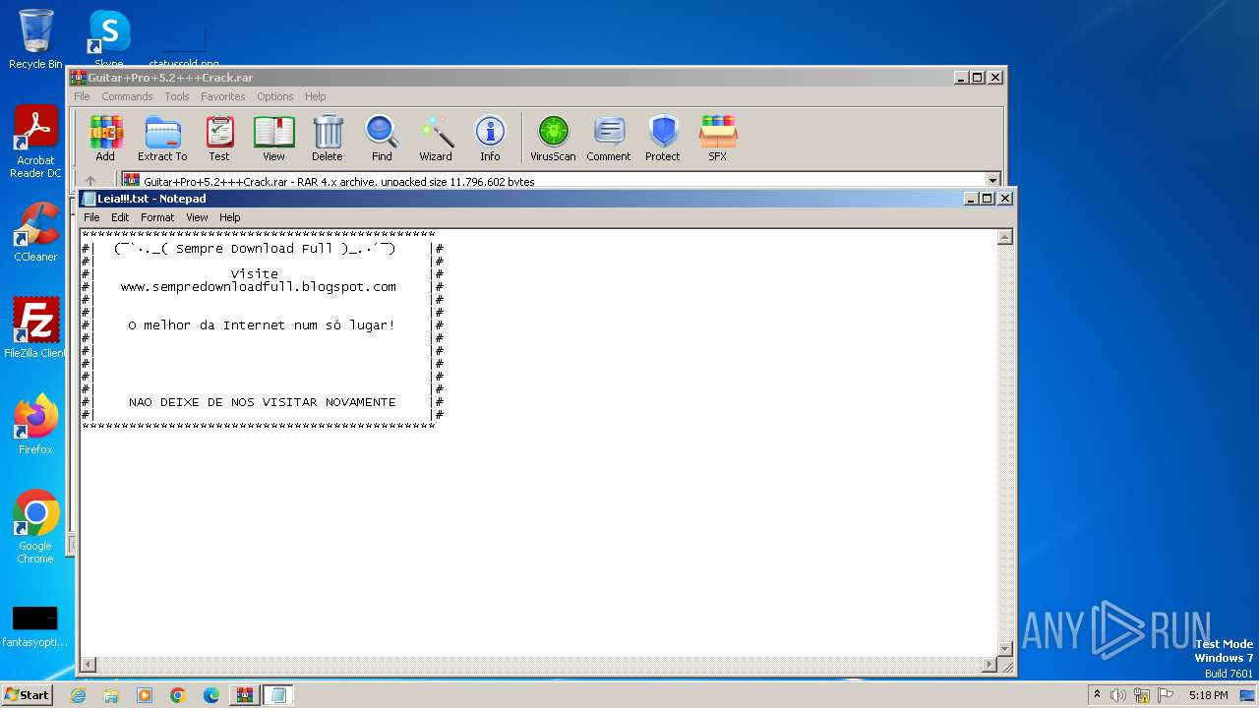Image resolution: width=1259 pixels, height=708 pixels.
Task: Open the View tool in WinRAR
Action: pos(273,138)
